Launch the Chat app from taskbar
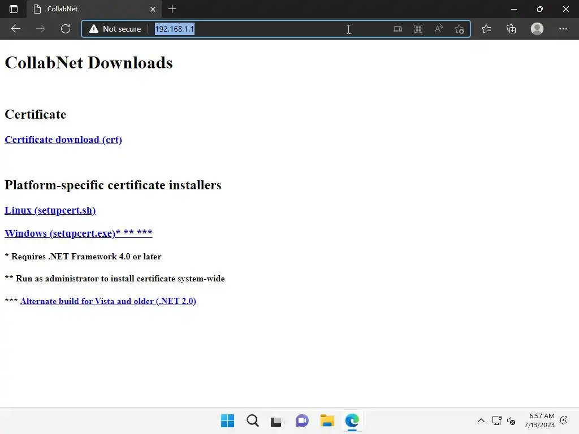Viewport: 579px width, 434px height. 302,420
